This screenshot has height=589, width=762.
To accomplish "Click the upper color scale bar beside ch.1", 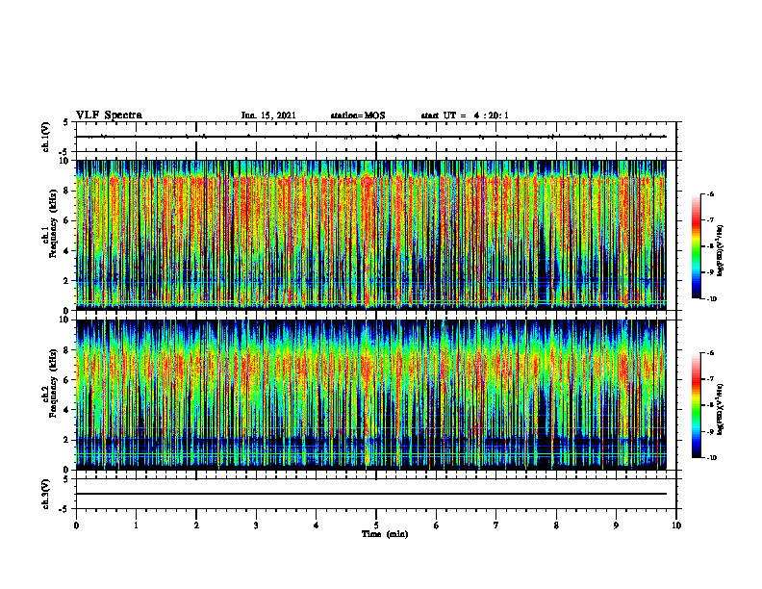I will click(697, 246).
